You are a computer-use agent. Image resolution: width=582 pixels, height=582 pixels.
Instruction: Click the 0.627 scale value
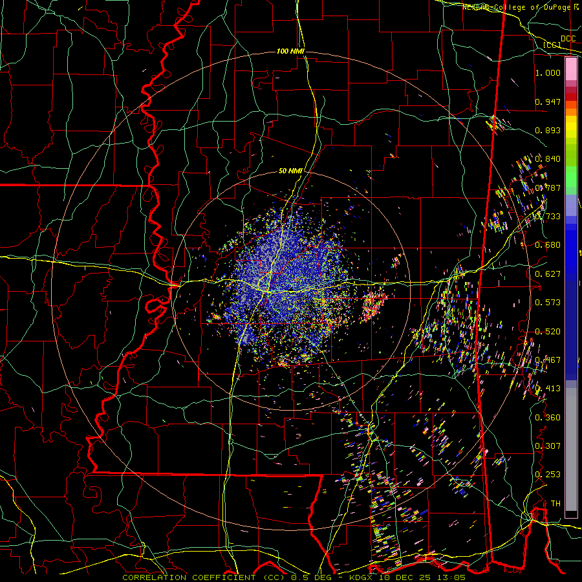coord(548,274)
